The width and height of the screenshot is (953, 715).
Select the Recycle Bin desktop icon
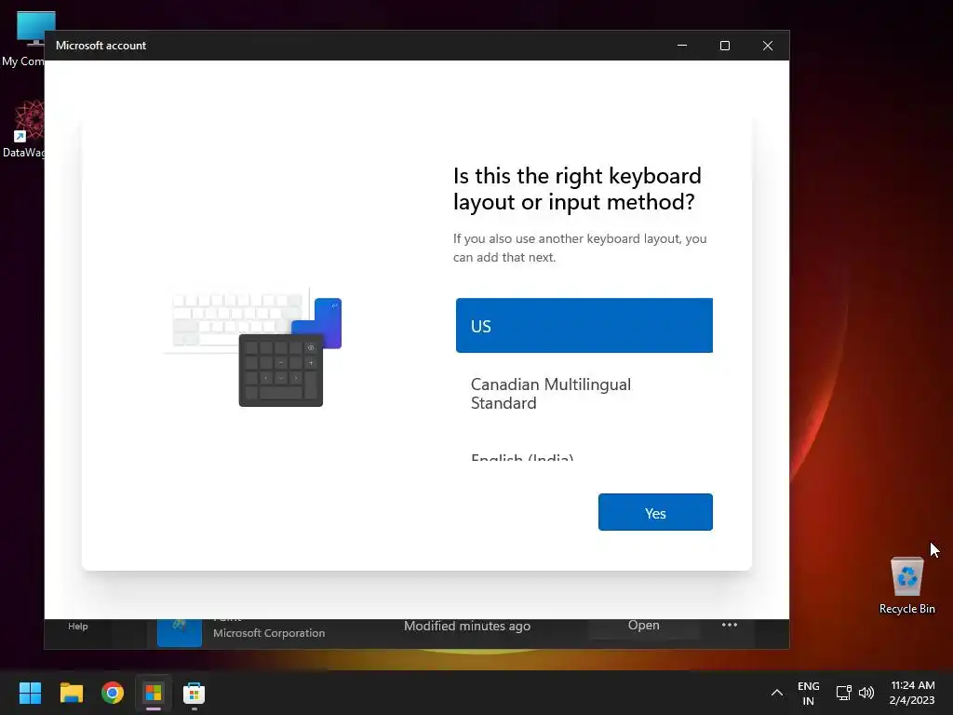906,585
